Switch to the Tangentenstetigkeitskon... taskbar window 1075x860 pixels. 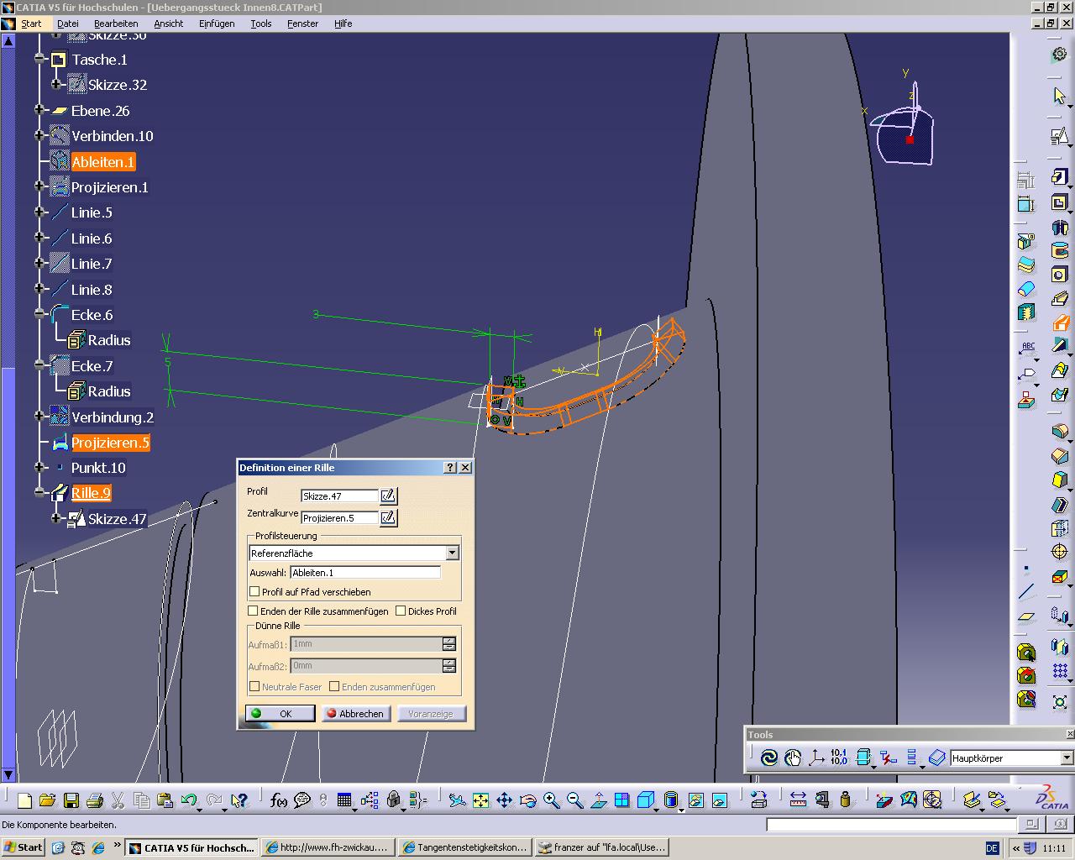click(x=465, y=847)
